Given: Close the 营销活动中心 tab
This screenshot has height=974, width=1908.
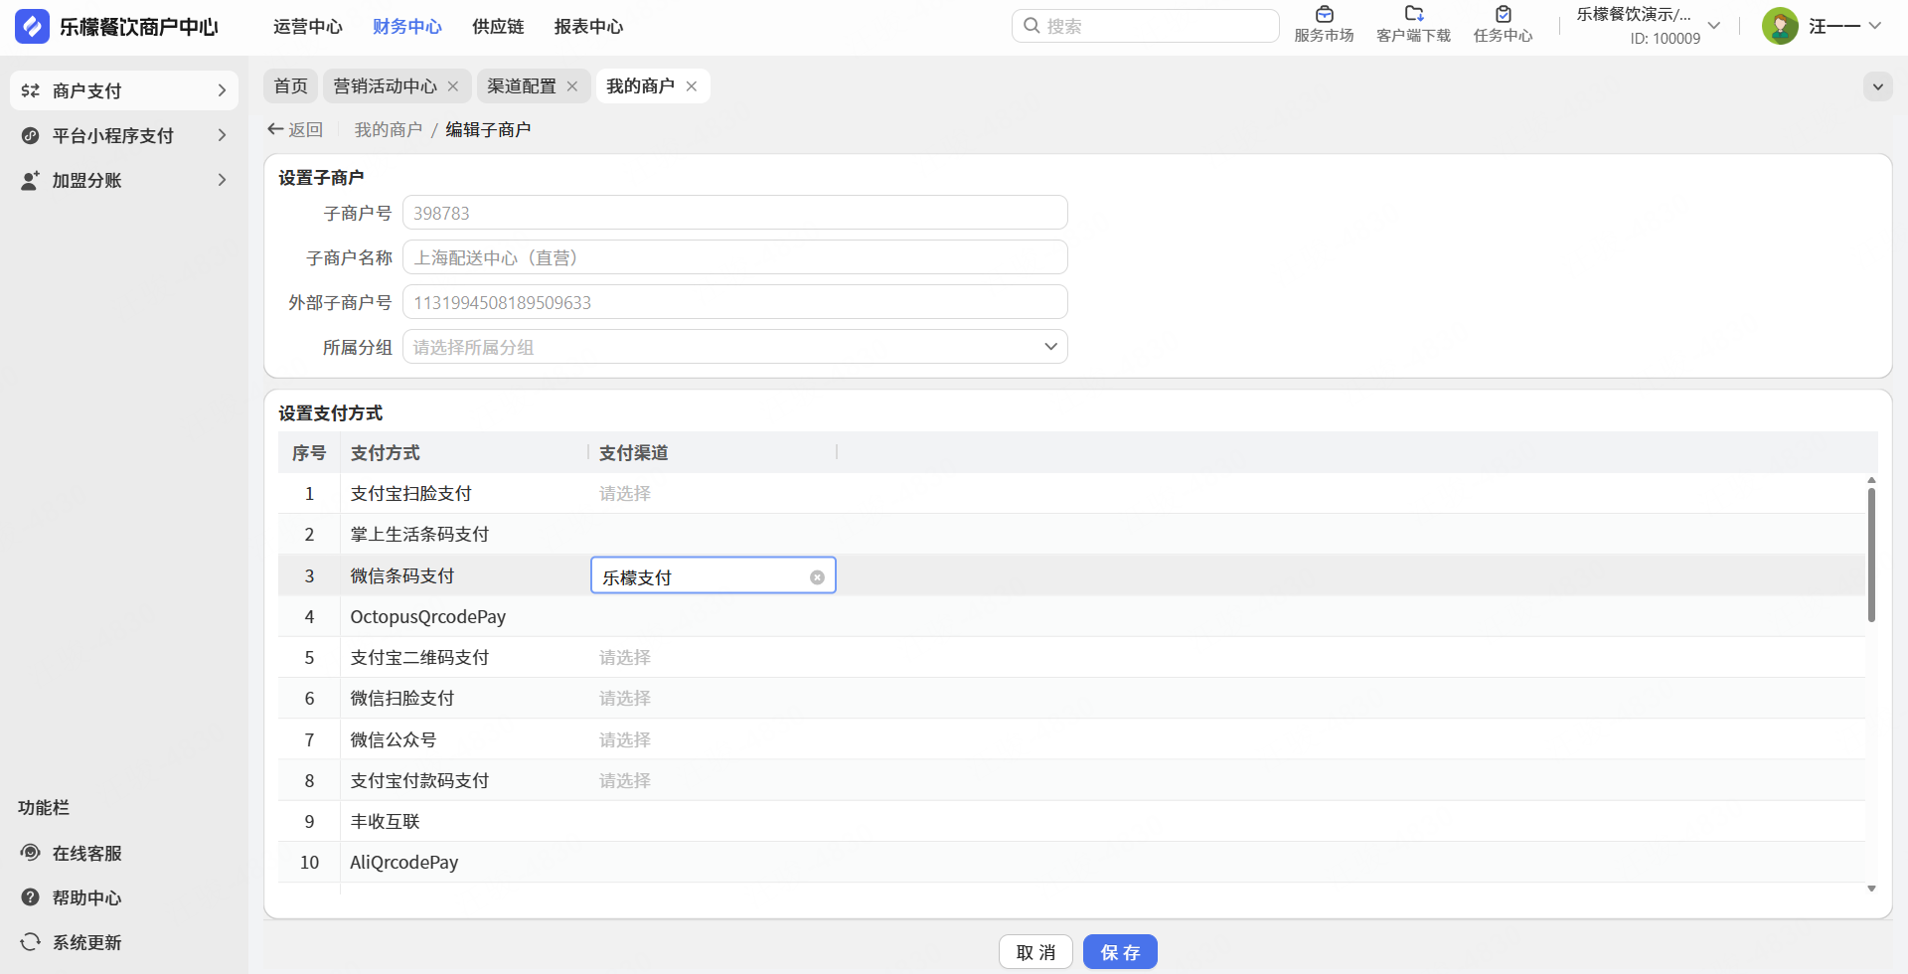Looking at the screenshot, I should (453, 86).
